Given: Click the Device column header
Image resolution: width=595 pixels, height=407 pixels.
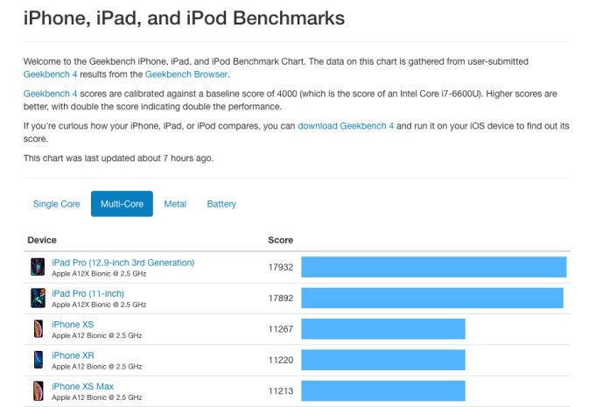Looking at the screenshot, I should (42, 240).
